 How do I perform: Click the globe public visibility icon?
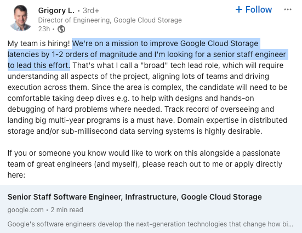(61, 29)
